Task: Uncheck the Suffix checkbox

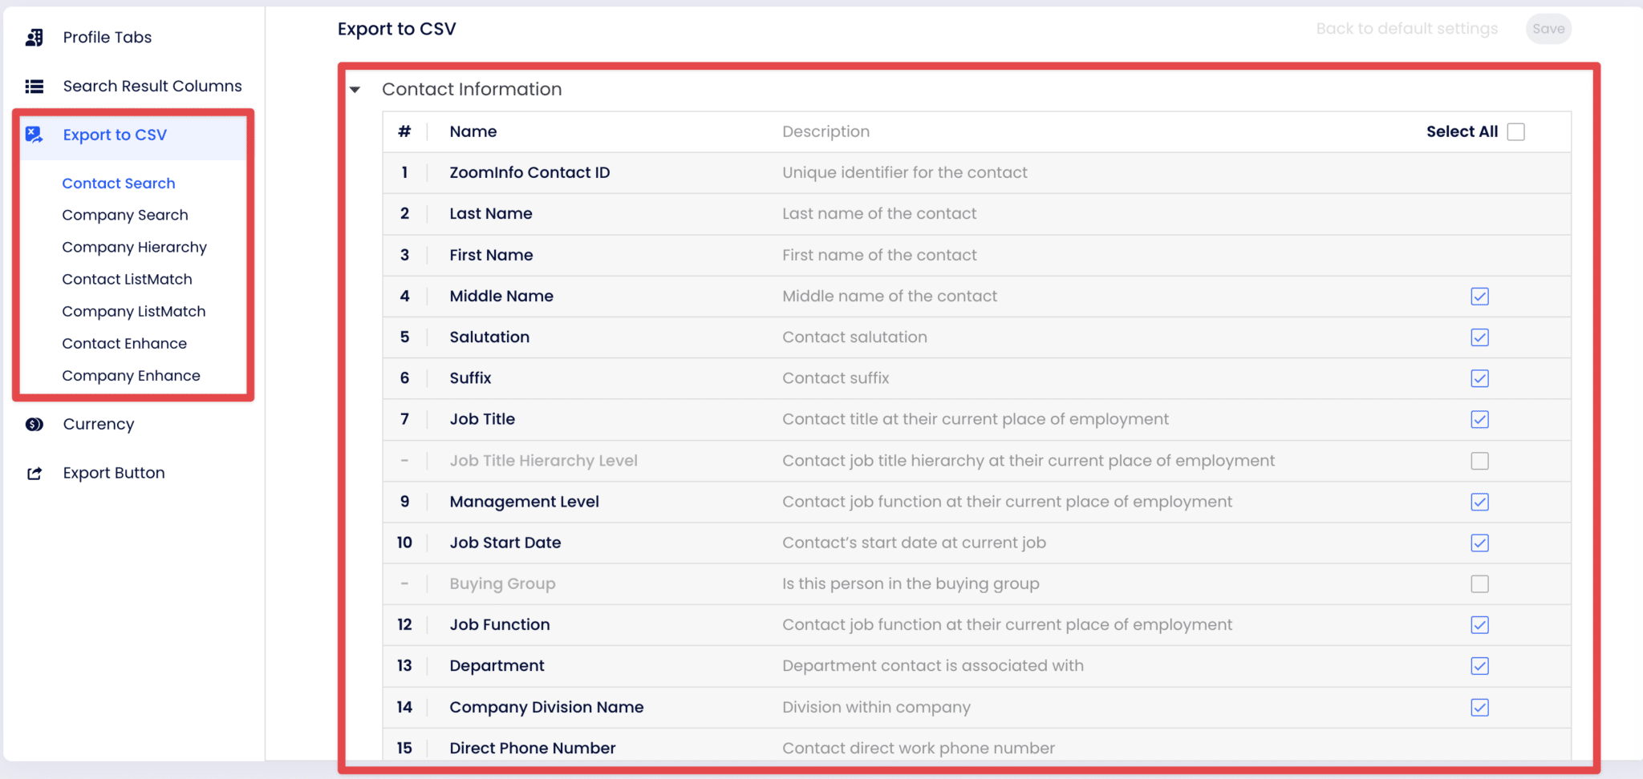Action: 1480,378
